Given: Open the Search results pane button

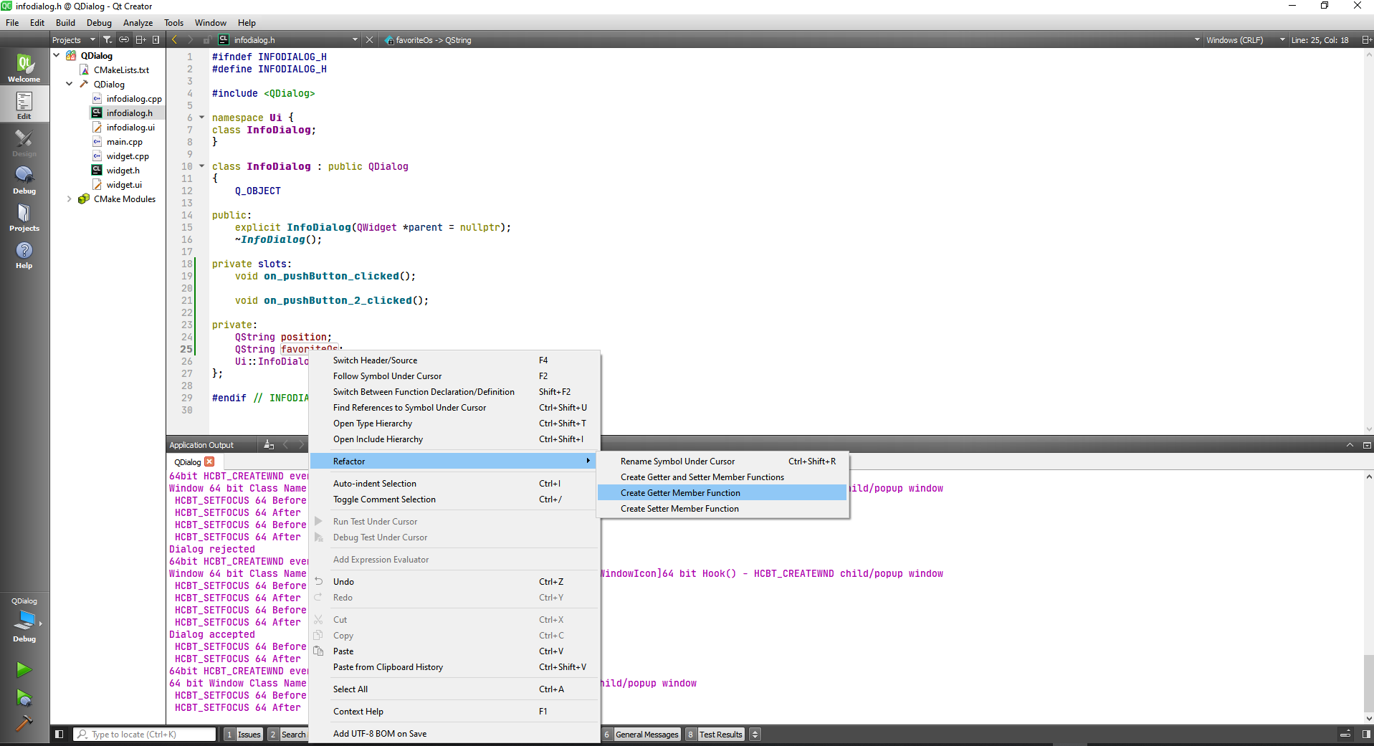Looking at the screenshot, I should tap(287, 734).
